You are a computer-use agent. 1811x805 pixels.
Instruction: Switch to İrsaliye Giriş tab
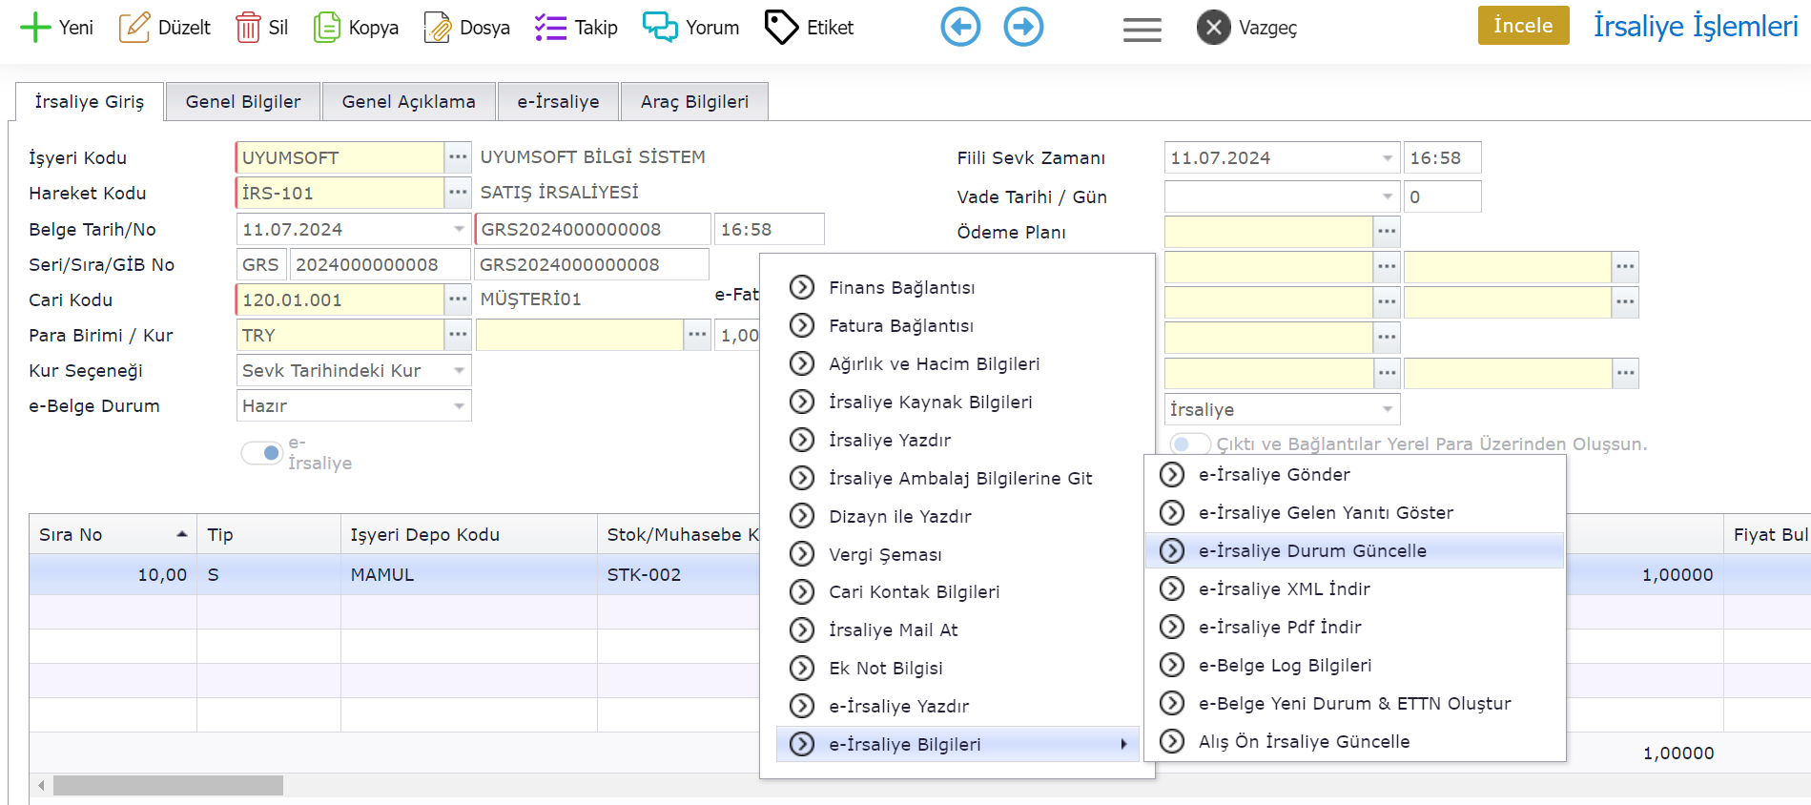point(90,101)
